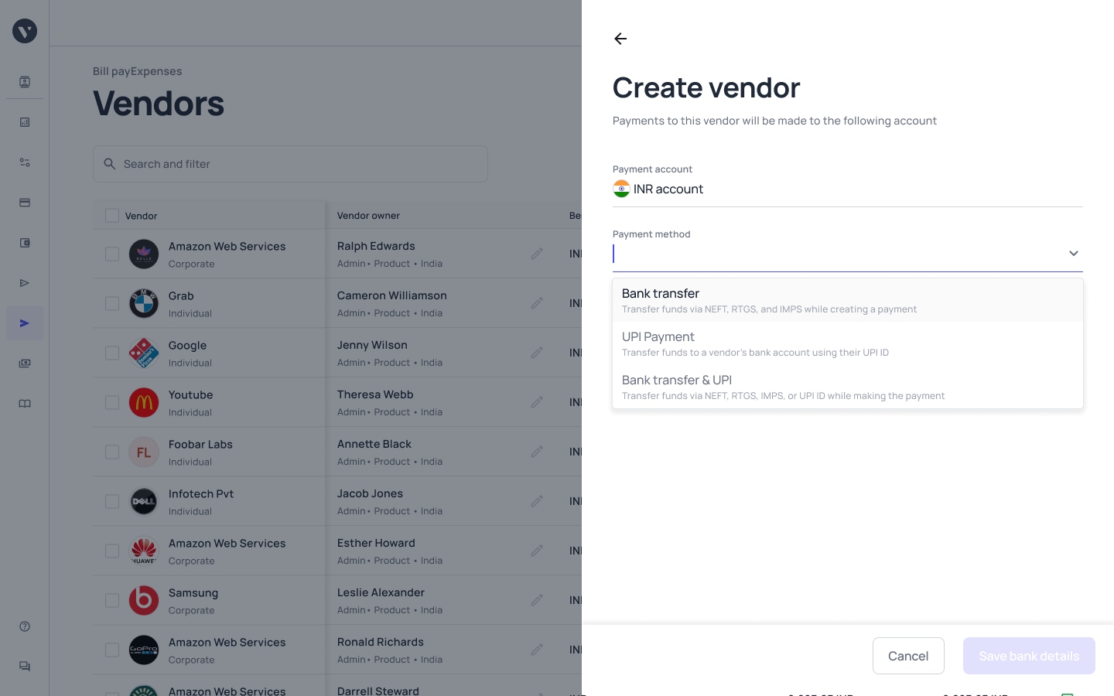The image size is (1114, 696).
Task: Click the company logo at top left
Action: point(25,31)
